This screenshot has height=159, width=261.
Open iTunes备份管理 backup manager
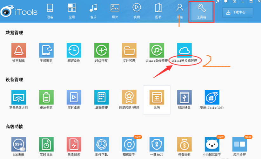click(x=157, y=50)
